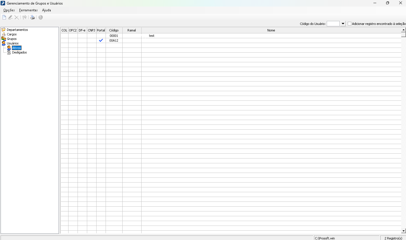Image resolution: width=406 pixels, height=240 pixels.
Task: Open the Ferramentas menu
Action: 28,10
